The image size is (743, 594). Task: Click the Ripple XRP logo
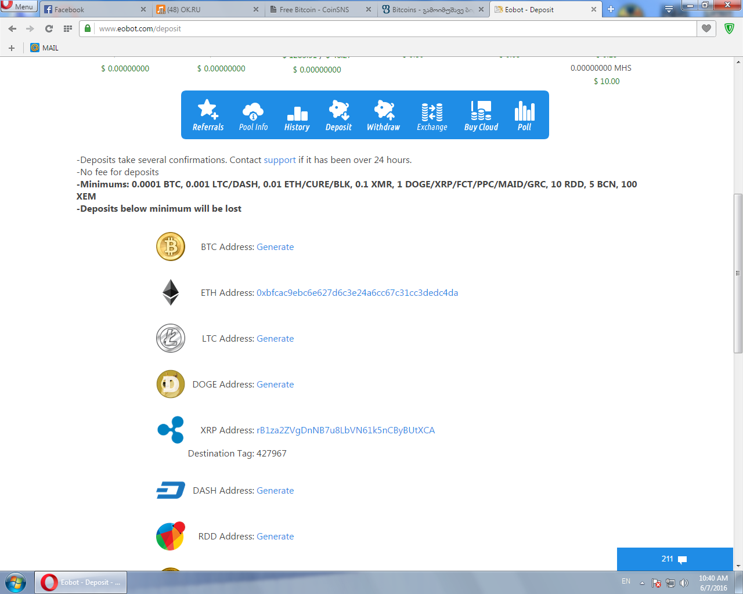coord(171,430)
